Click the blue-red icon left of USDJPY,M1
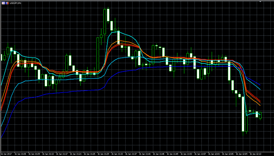 [x=7, y=3]
